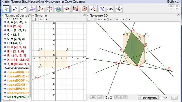Click the Undo arrow icon
This screenshot has width=182, height=102.
click(x=171, y=6)
